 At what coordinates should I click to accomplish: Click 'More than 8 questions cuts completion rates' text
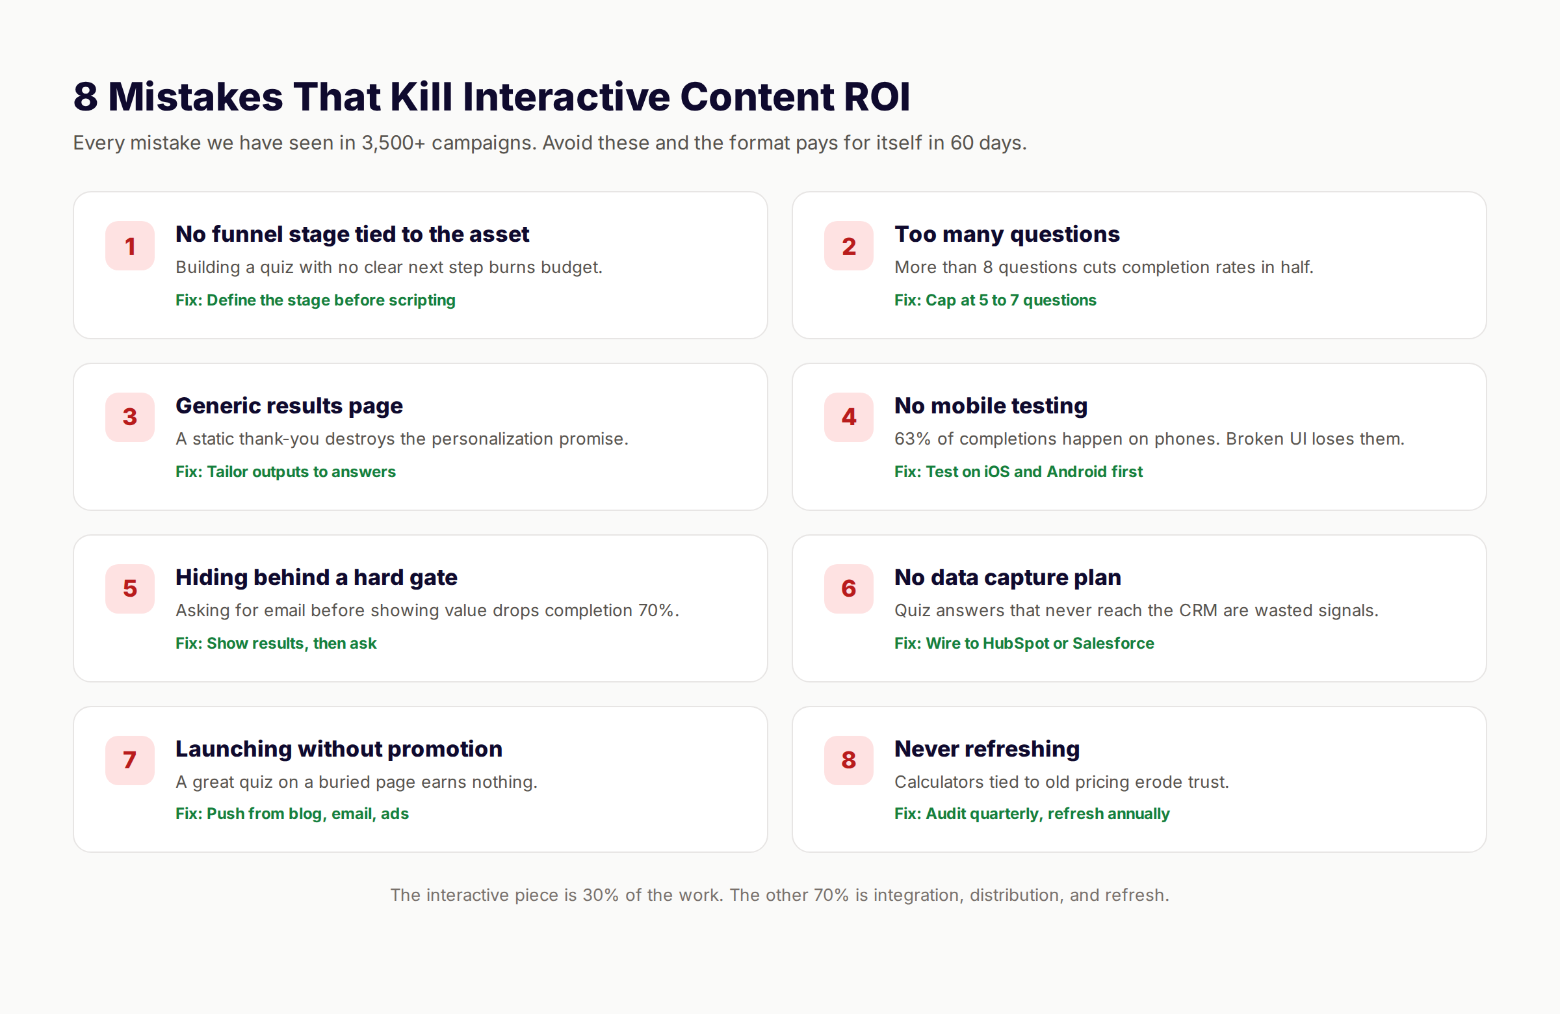(1104, 267)
